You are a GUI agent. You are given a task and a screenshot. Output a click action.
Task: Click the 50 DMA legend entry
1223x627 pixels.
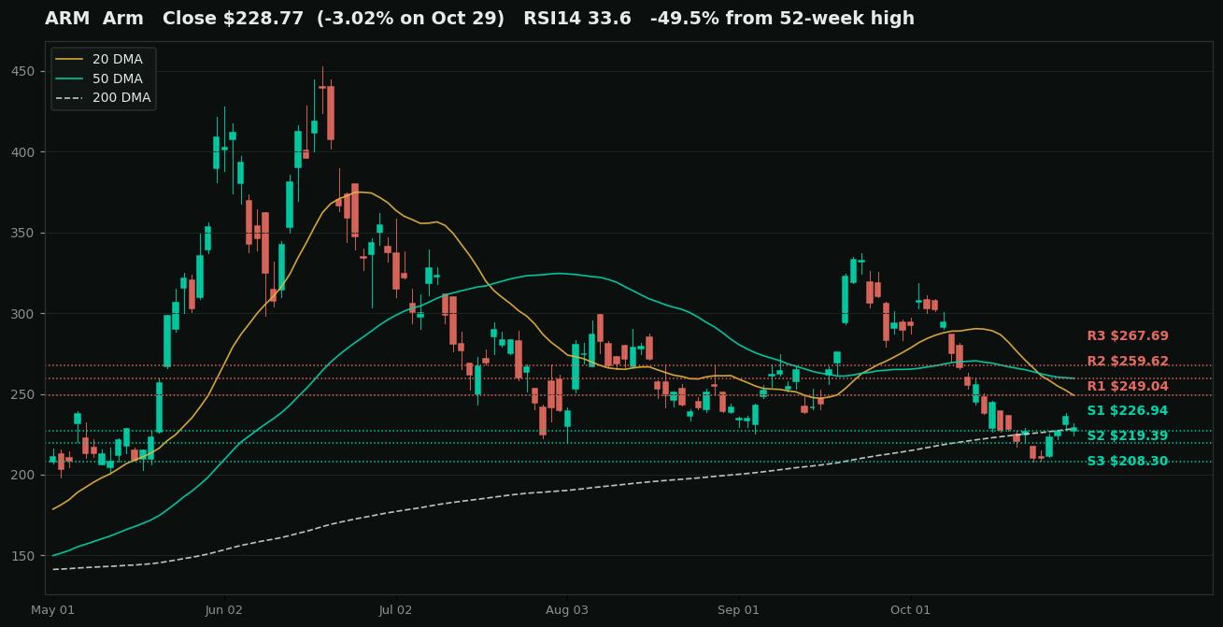coord(99,78)
